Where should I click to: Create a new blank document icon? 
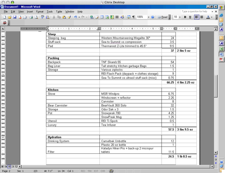[x=4, y=17]
